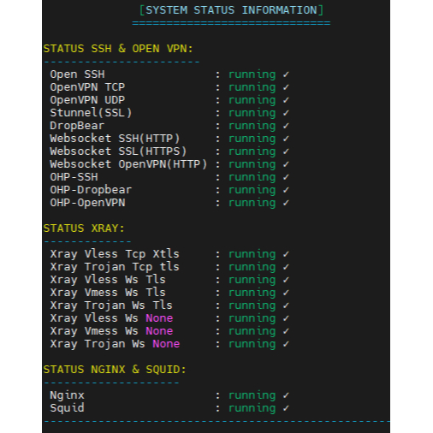Click the OpenVPN TCP label

coord(87,87)
